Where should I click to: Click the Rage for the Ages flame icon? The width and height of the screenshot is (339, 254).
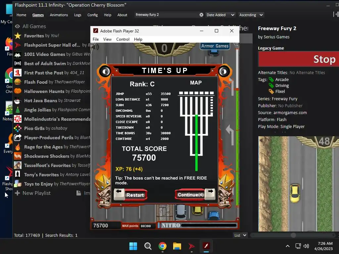coord(18,147)
